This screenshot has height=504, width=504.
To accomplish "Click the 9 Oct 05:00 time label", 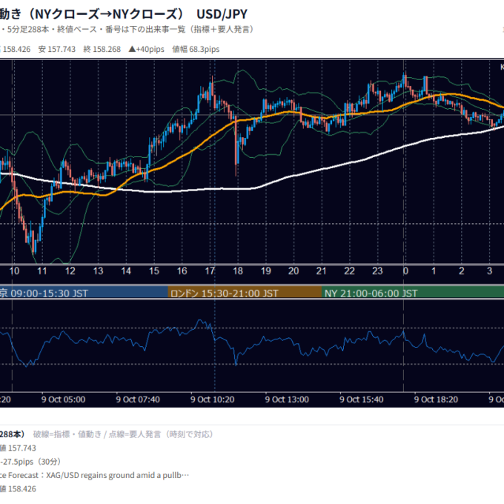I will click(x=63, y=399).
